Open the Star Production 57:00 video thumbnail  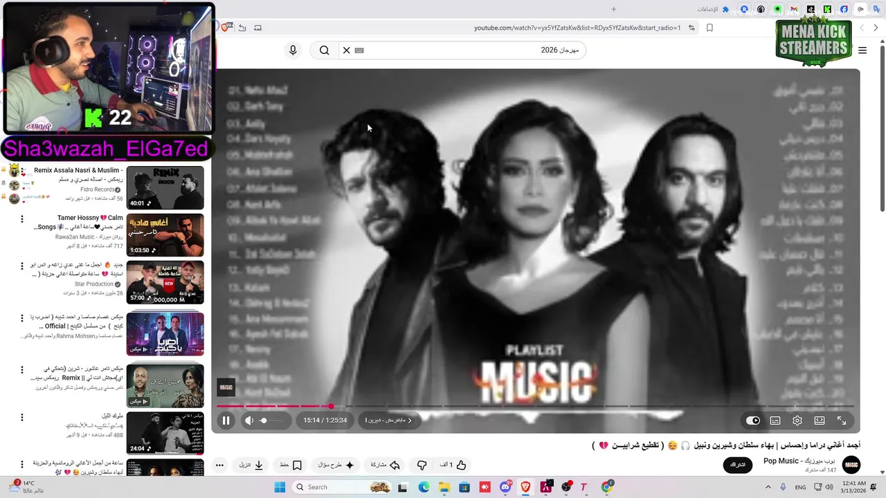[x=165, y=282]
